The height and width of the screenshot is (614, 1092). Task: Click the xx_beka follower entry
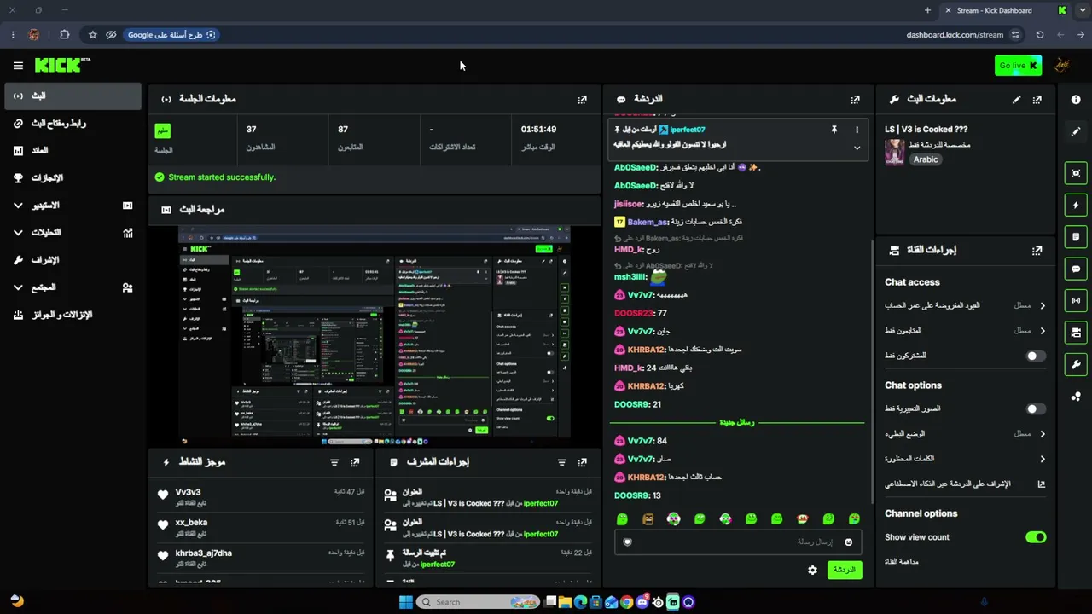tap(261, 527)
